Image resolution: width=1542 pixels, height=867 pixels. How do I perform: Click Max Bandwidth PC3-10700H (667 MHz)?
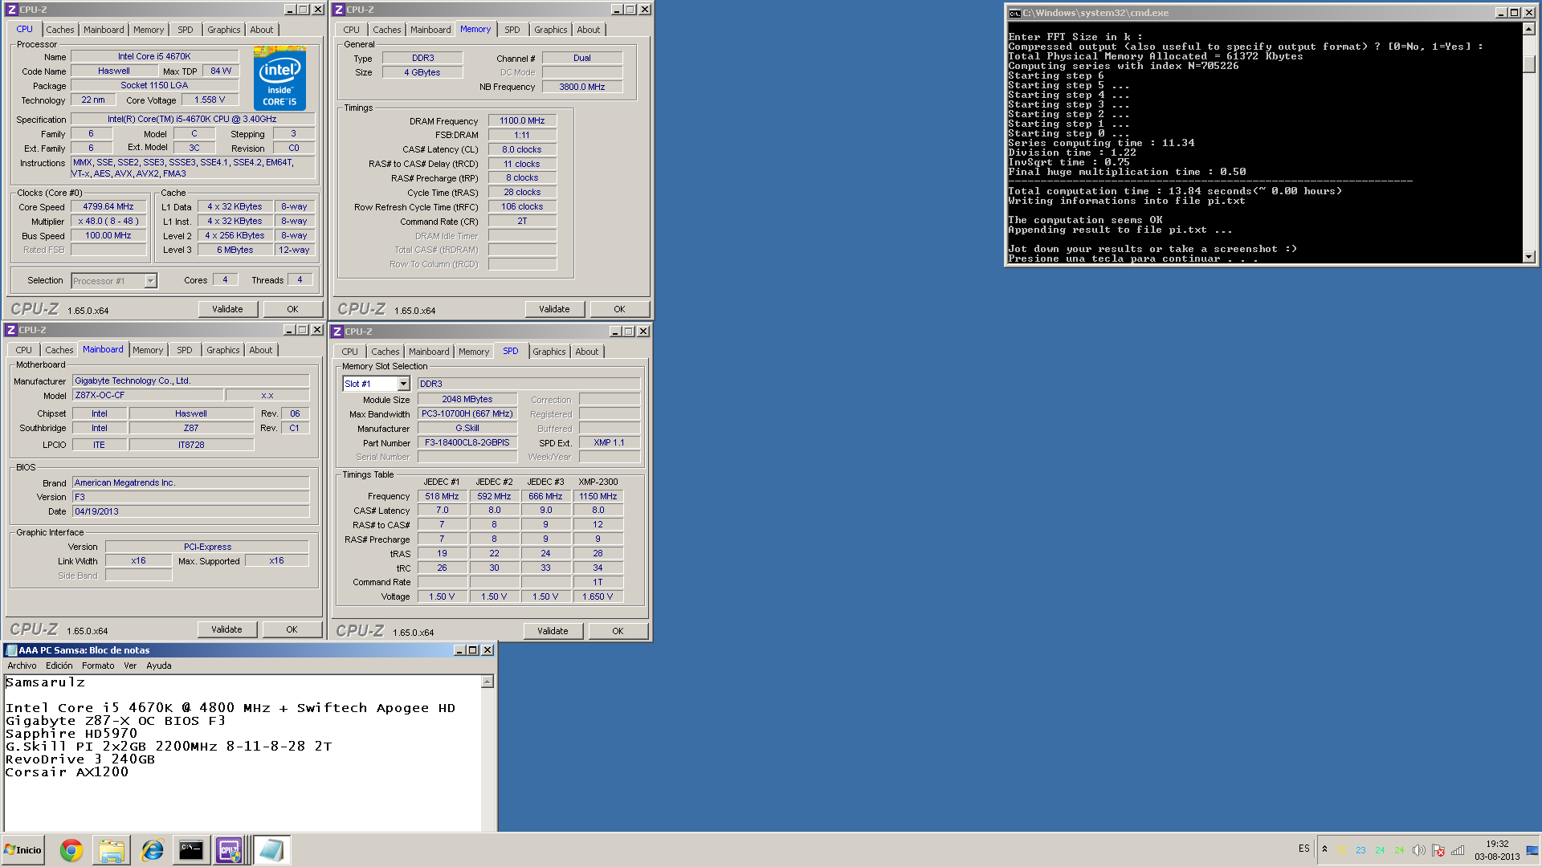pyautogui.click(x=467, y=413)
